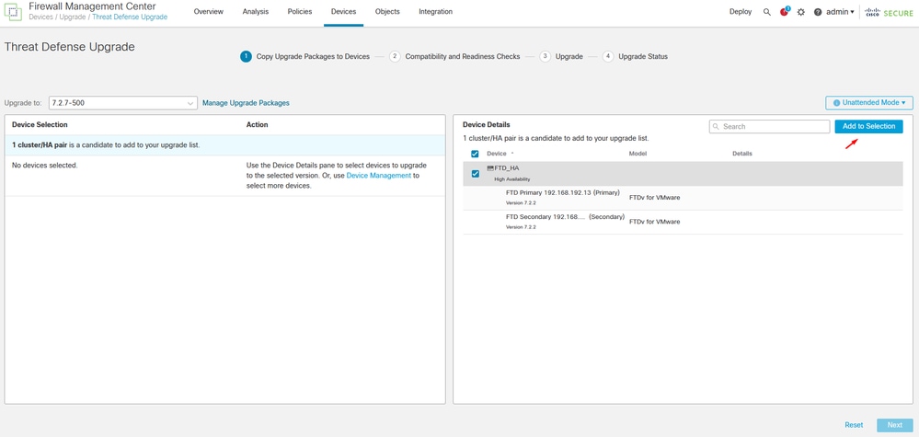Click the Action column heading
Image resolution: width=919 pixels, height=437 pixels.
click(258, 125)
